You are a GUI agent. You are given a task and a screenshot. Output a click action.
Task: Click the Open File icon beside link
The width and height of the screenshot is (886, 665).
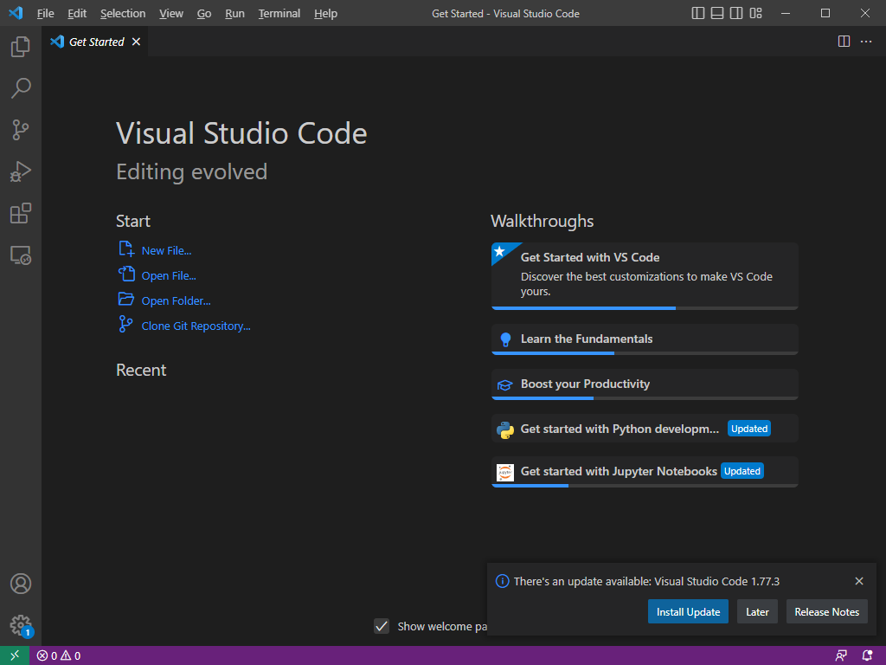pyautogui.click(x=126, y=274)
